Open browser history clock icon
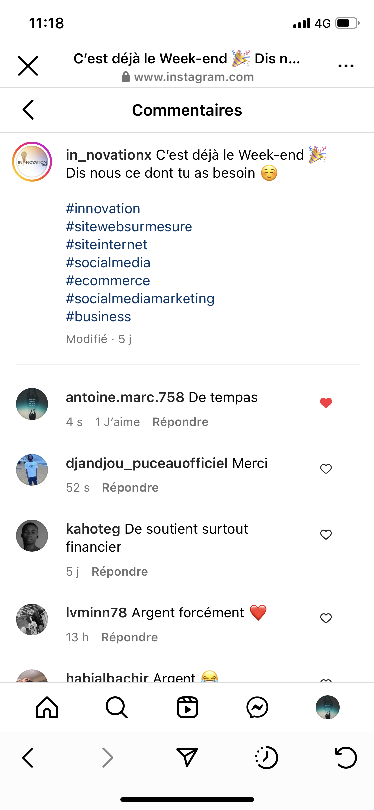The image size is (374, 810). [x=267, y=757]
